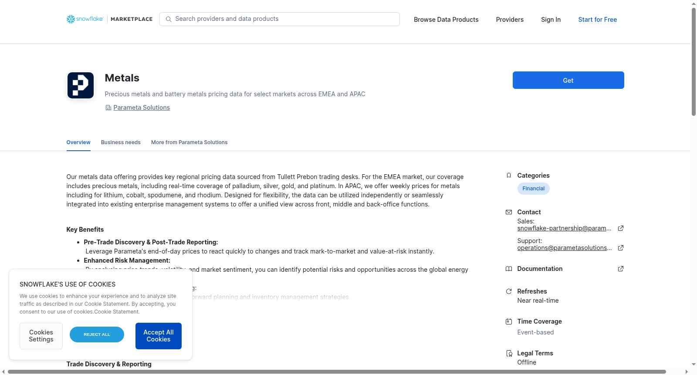Image resolution: width=697 pixels, height=375 pixels.
Task: Click the Contact envelope icon
Action: coord(509,212)
